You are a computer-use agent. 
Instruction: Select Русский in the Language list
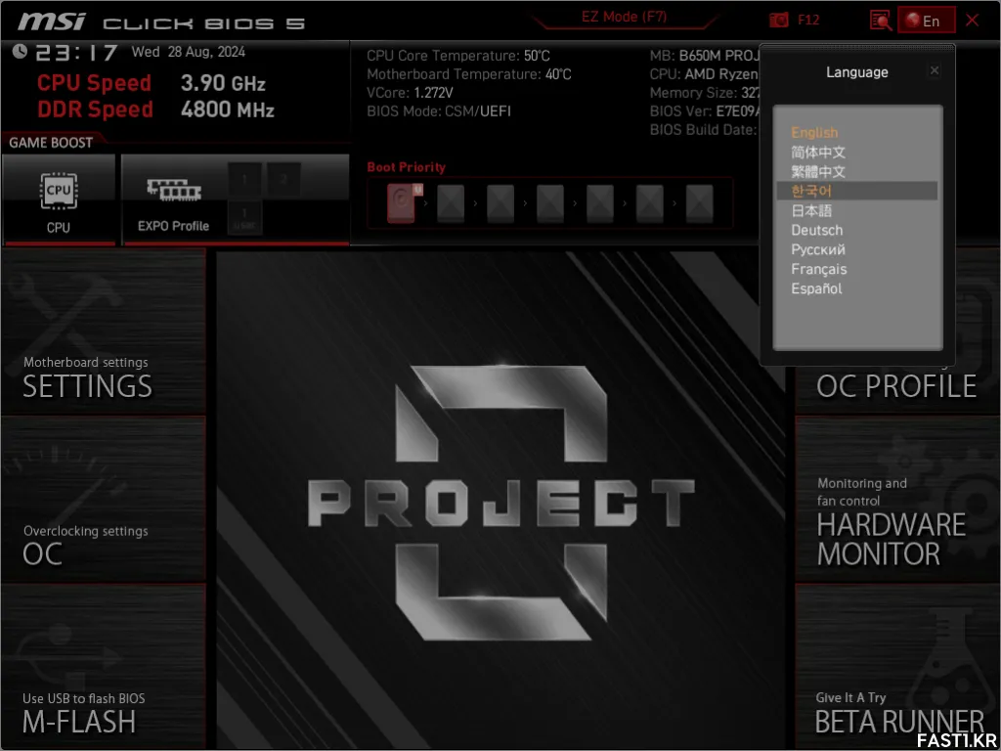tap(818, 249)
